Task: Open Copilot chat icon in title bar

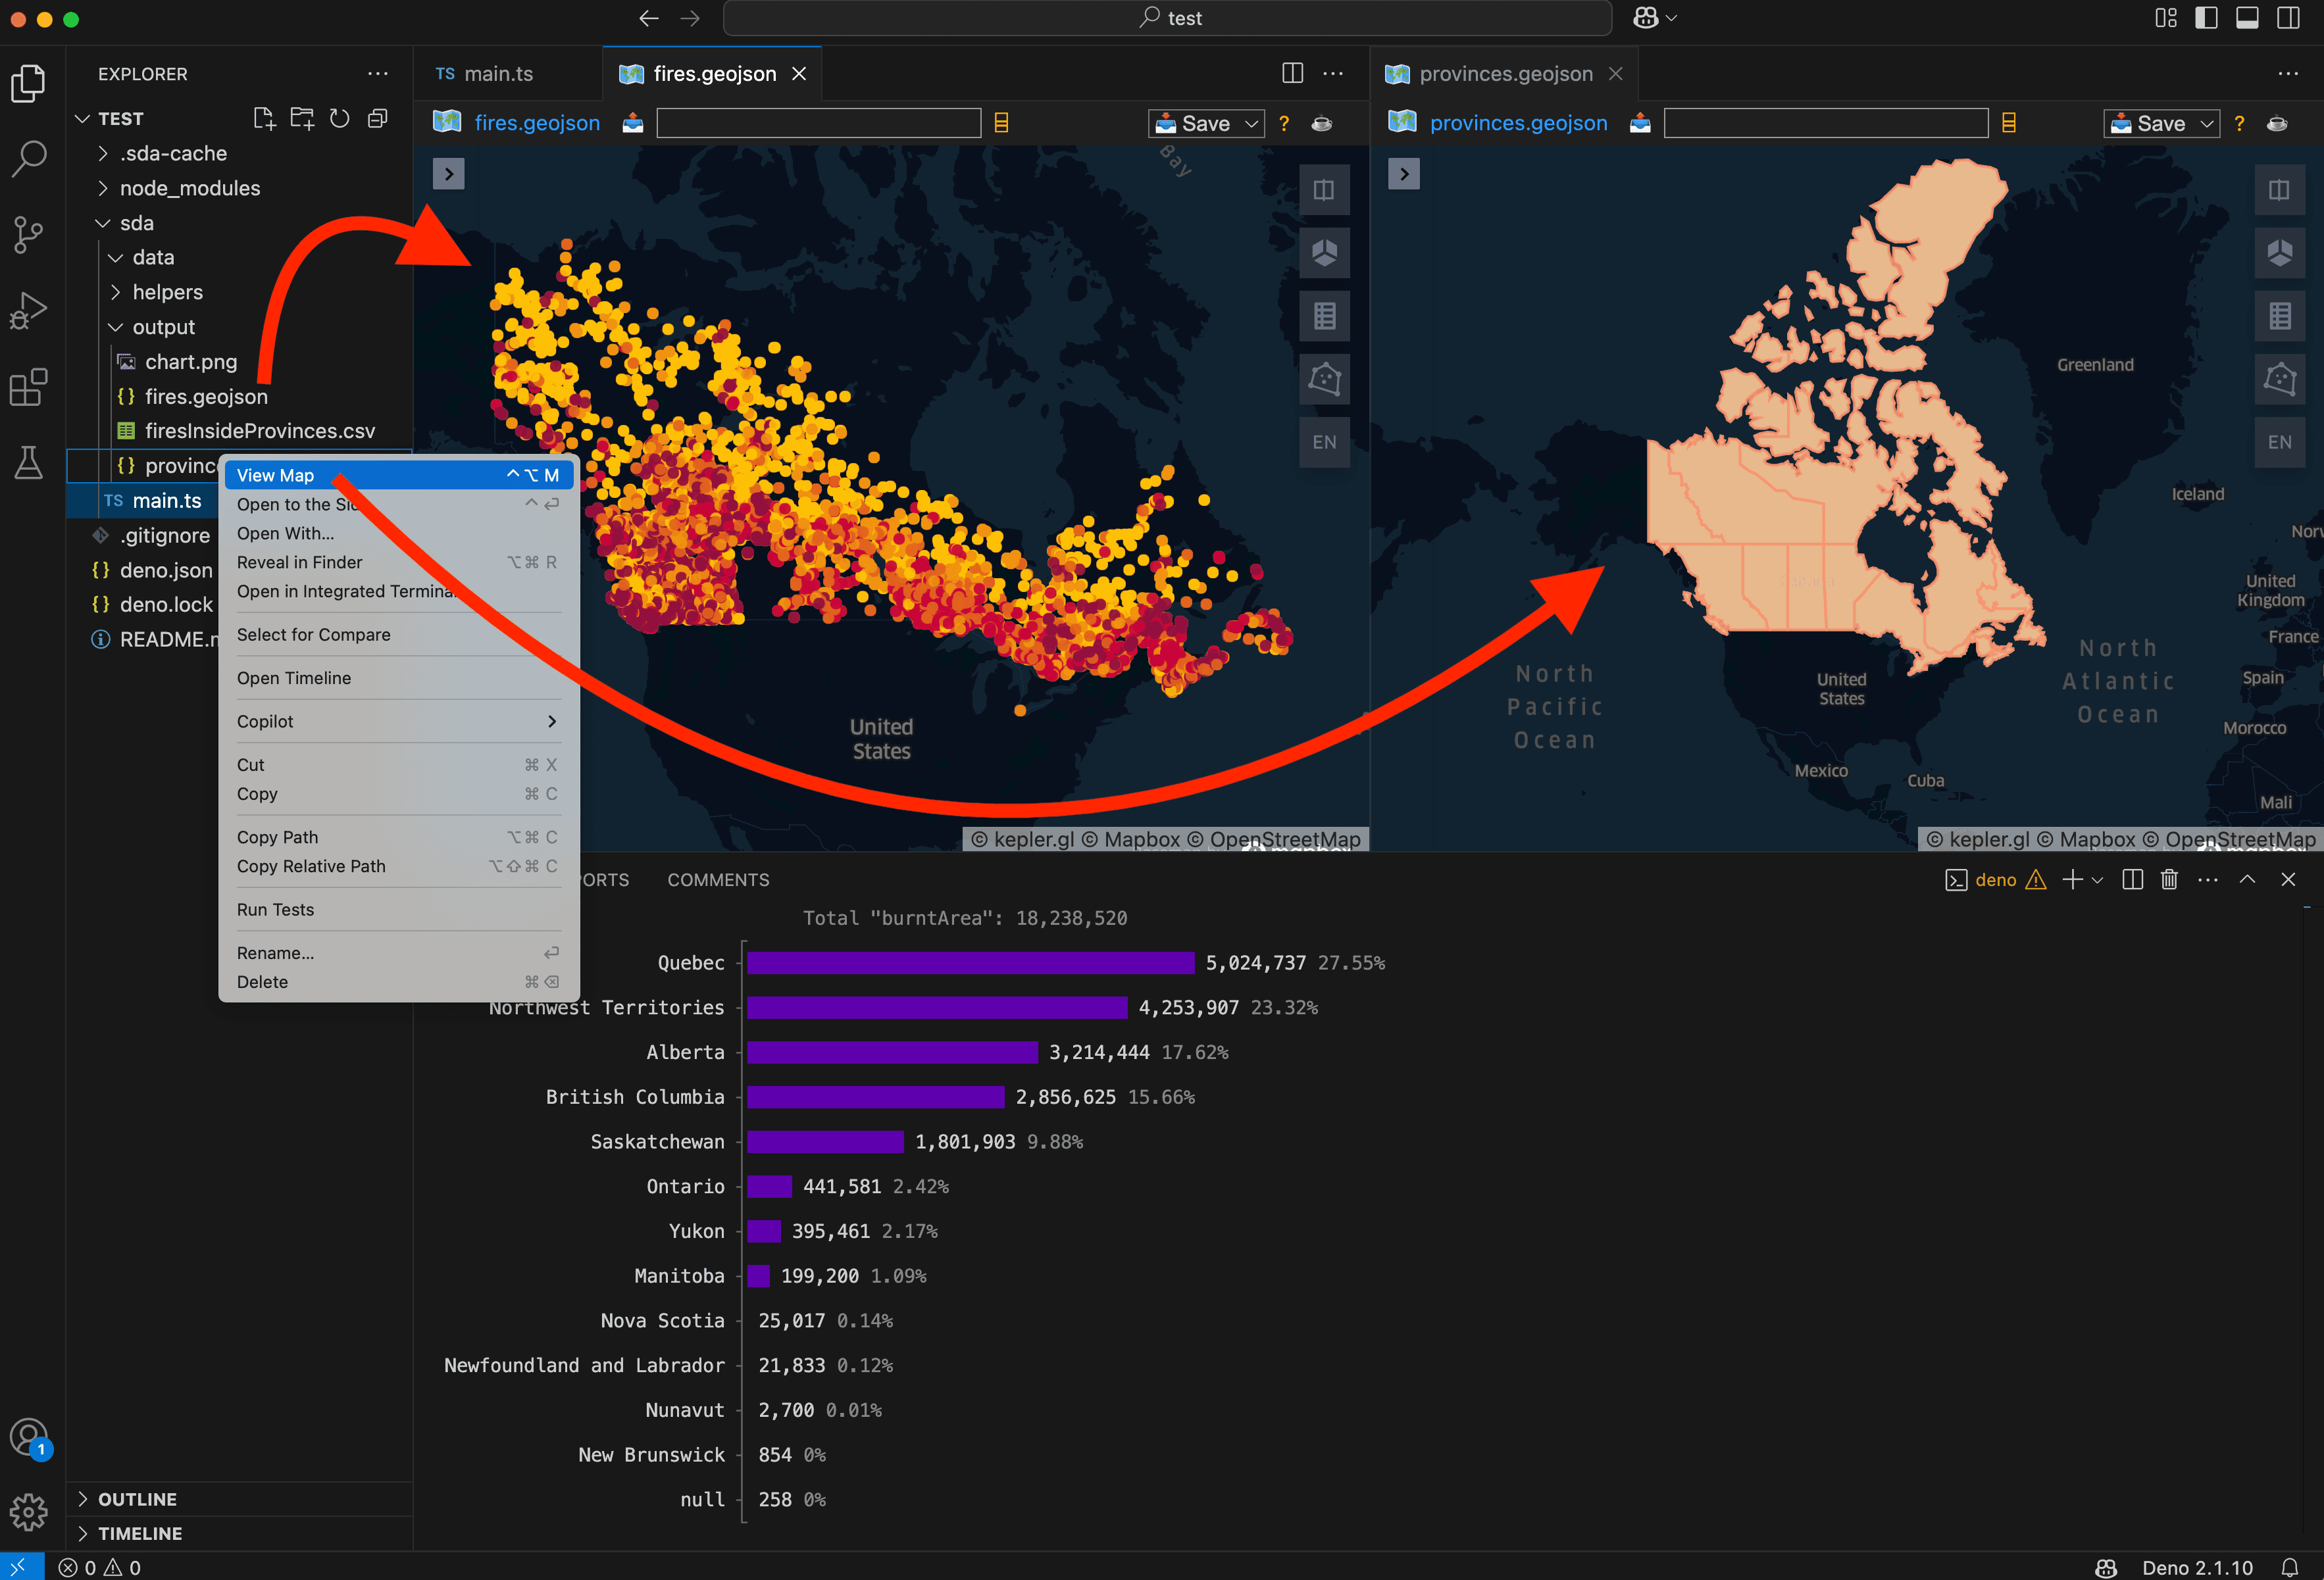Action: coord(1646,18)
